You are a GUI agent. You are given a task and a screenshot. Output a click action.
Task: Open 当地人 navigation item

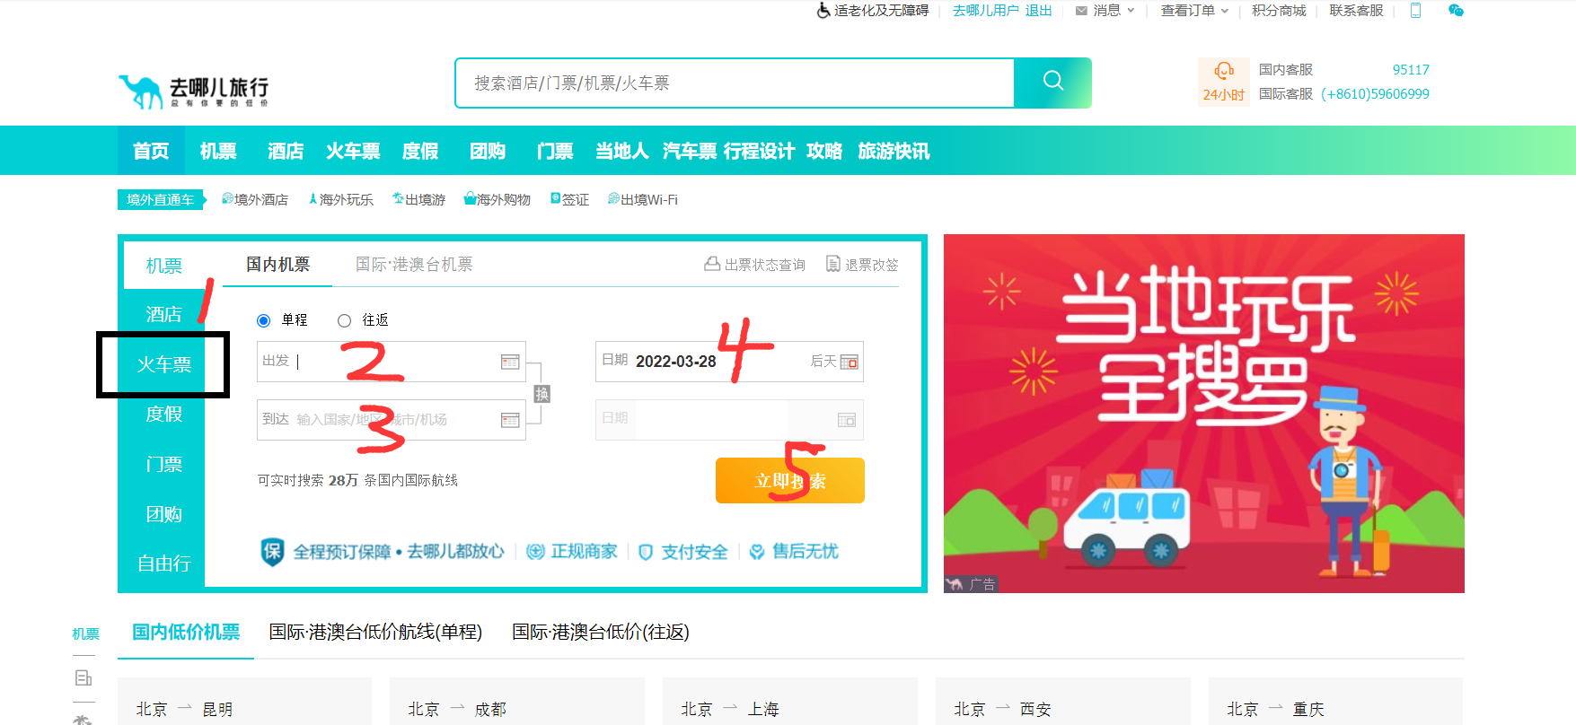click(621, 151)
